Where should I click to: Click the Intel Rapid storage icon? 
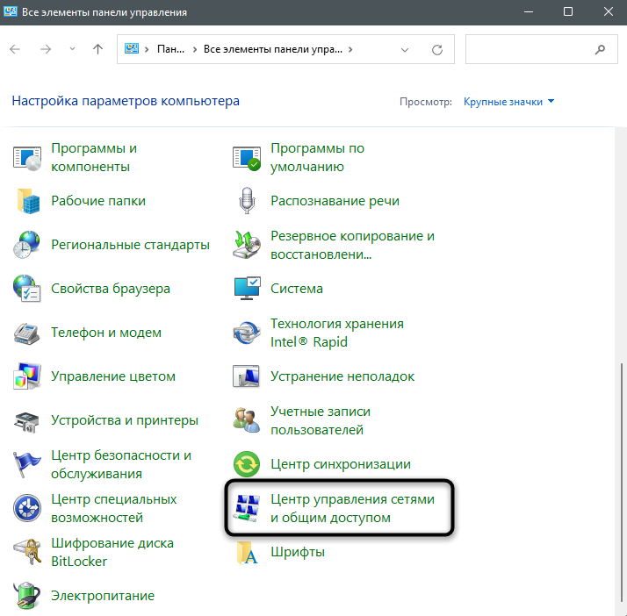click(x=246, y=333)
